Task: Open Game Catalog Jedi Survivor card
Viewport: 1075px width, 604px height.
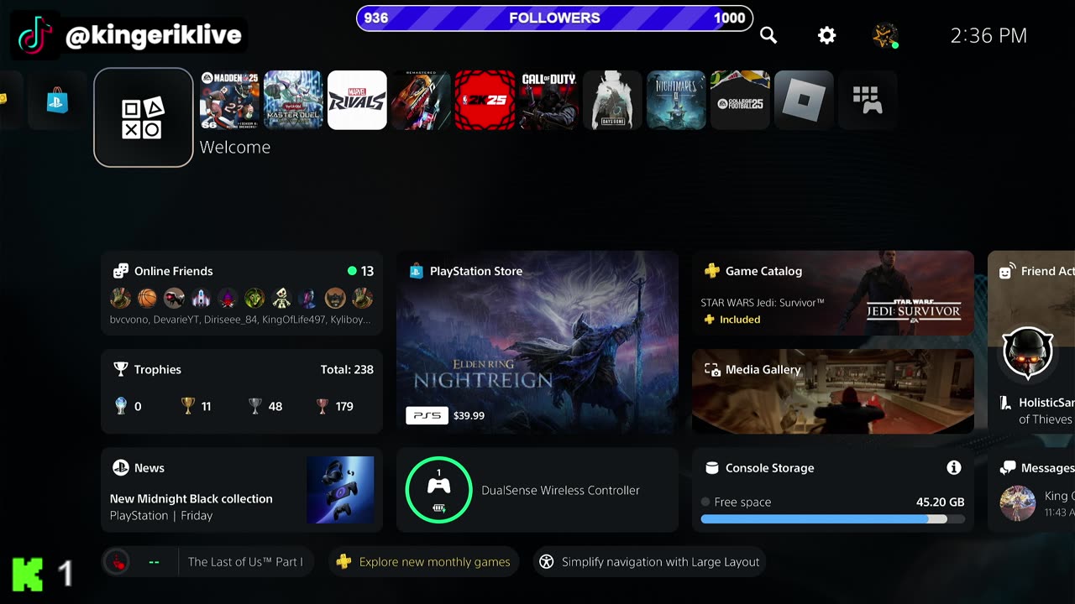Action: click(x=833, y=293)
